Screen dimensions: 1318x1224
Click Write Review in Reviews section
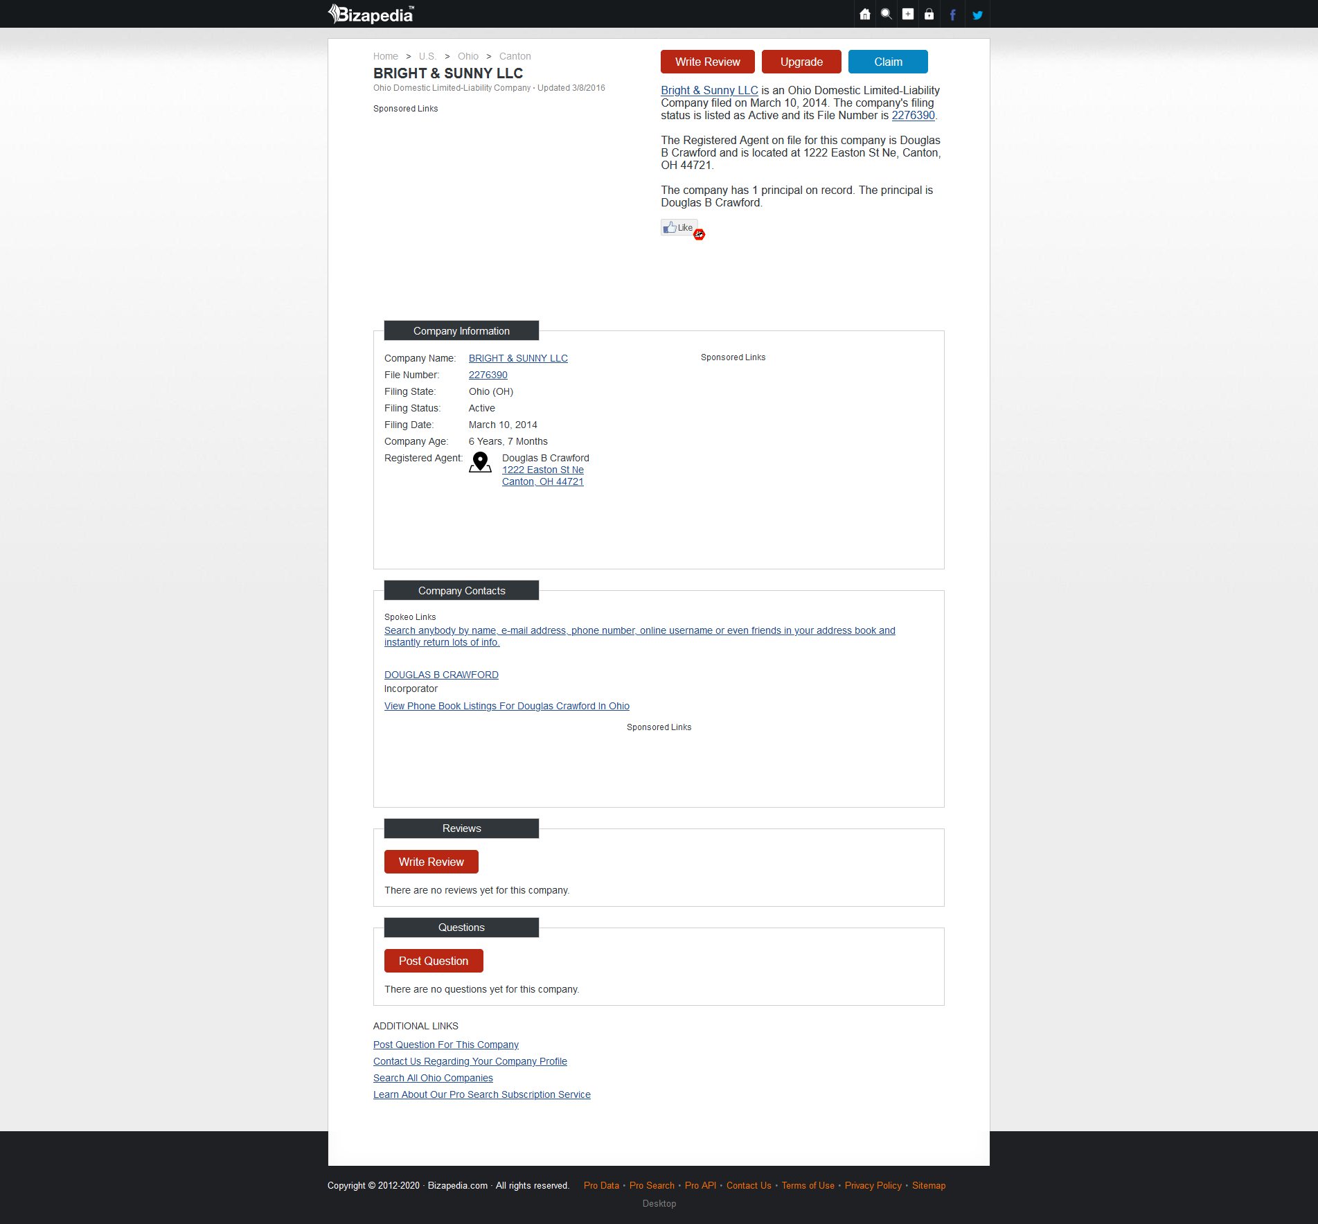click(x=431, y=862)
